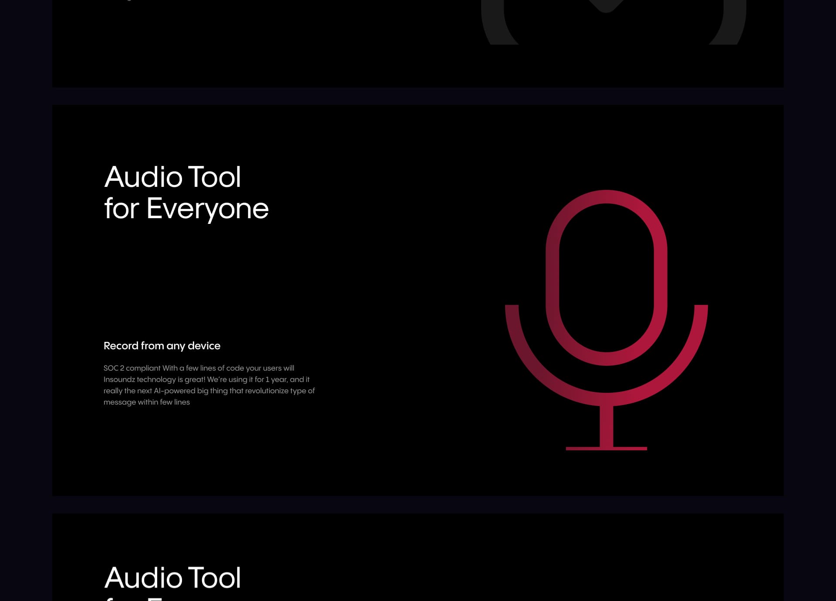Click the microphone icon's vertical stem
Screen dimensions: 836x601
tap(606, 426)
